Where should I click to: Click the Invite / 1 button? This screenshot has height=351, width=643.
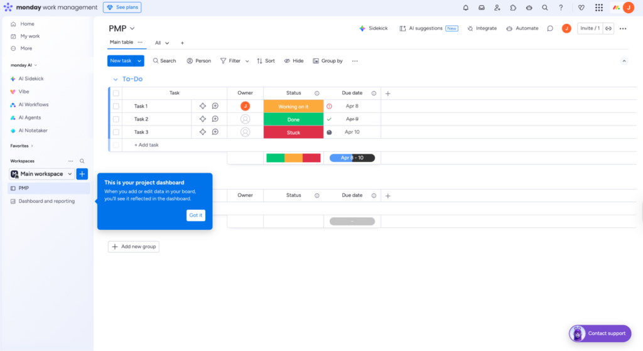click(x=590, y=28)
